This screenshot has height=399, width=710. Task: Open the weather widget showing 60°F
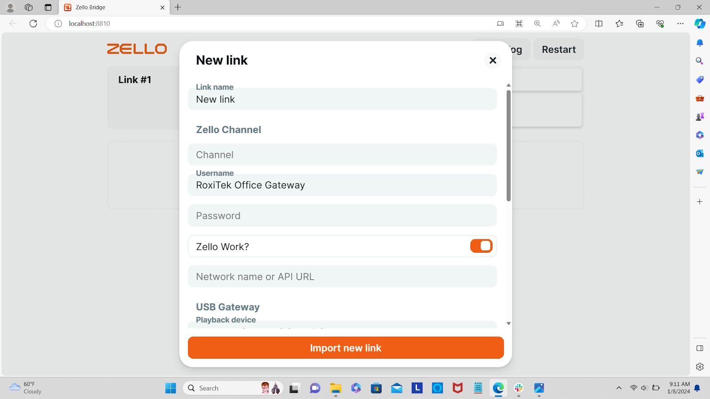[26, 388]
